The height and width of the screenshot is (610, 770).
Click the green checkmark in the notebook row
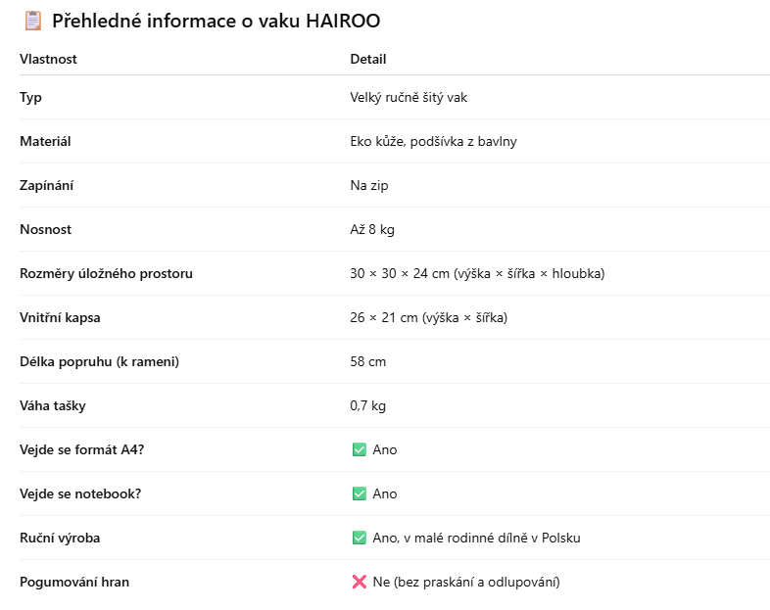359,494
